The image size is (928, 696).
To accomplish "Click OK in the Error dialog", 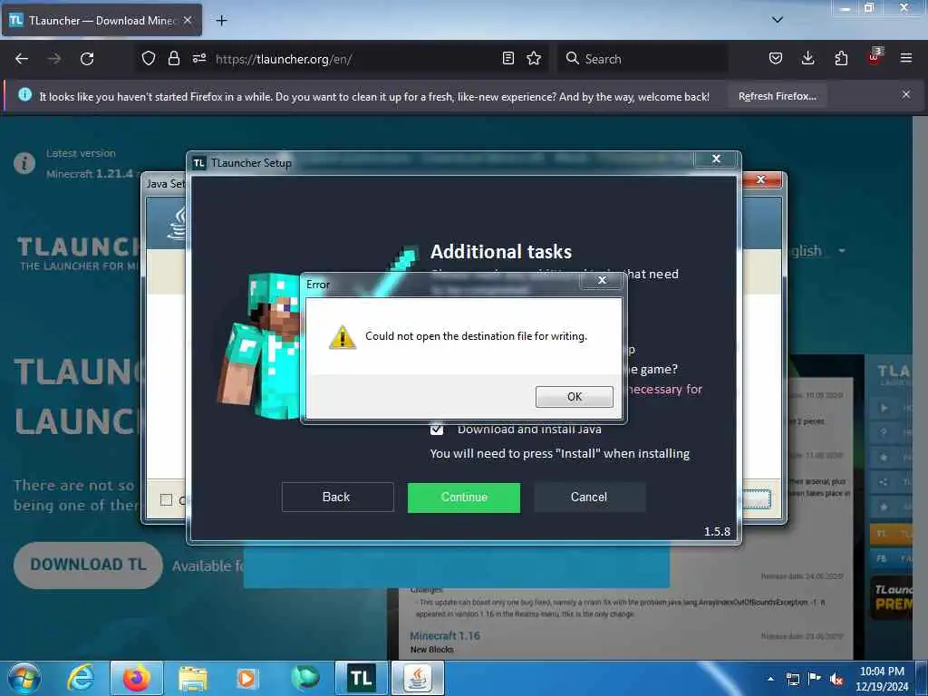I will click(574, 397).
